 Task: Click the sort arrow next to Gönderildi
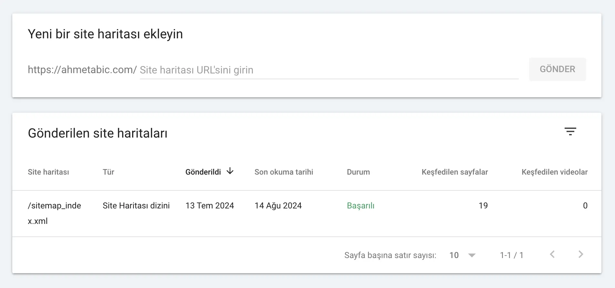pos(230,171)
